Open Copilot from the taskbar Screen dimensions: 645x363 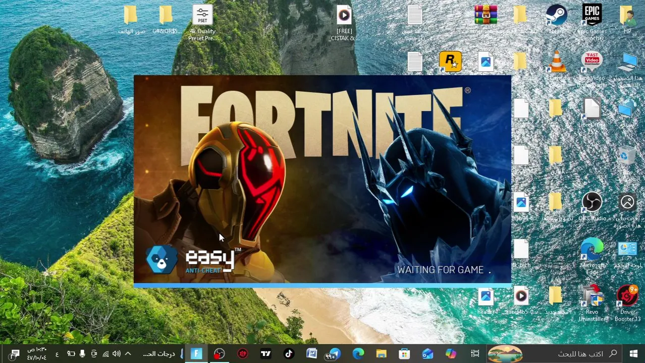pyautogui.click(x=451, y=354)
